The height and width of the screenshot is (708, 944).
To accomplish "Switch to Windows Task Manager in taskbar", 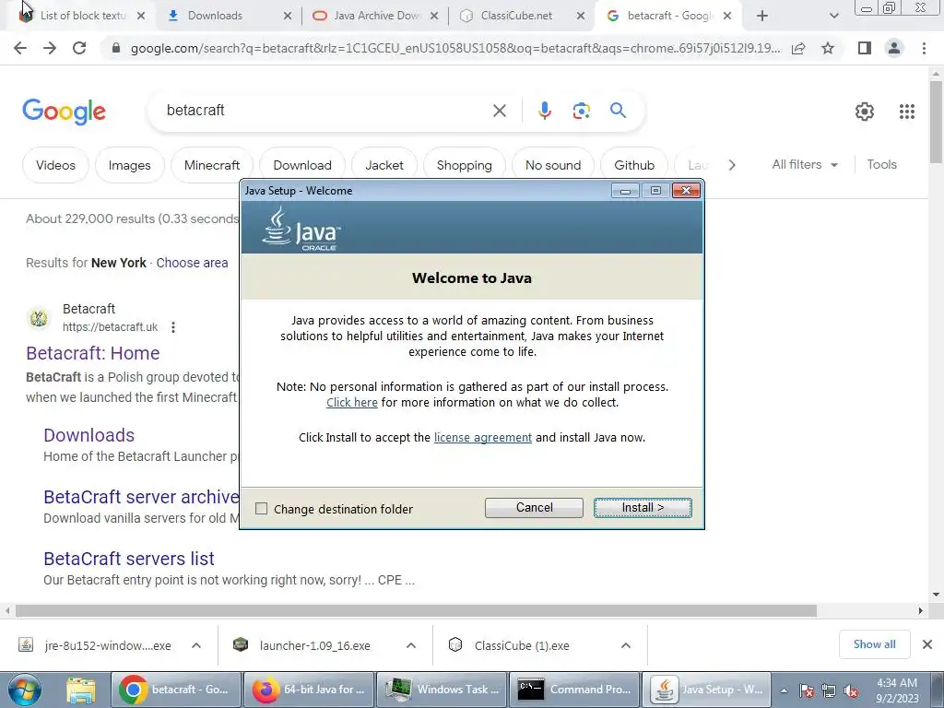I will [x=442, y=690].
